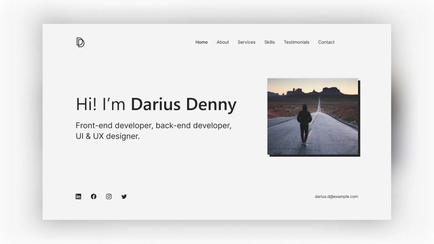Select the 'Hi! I'm Darius Denny' heading
The image size is (434, 244).
click(x=156, y=104)
